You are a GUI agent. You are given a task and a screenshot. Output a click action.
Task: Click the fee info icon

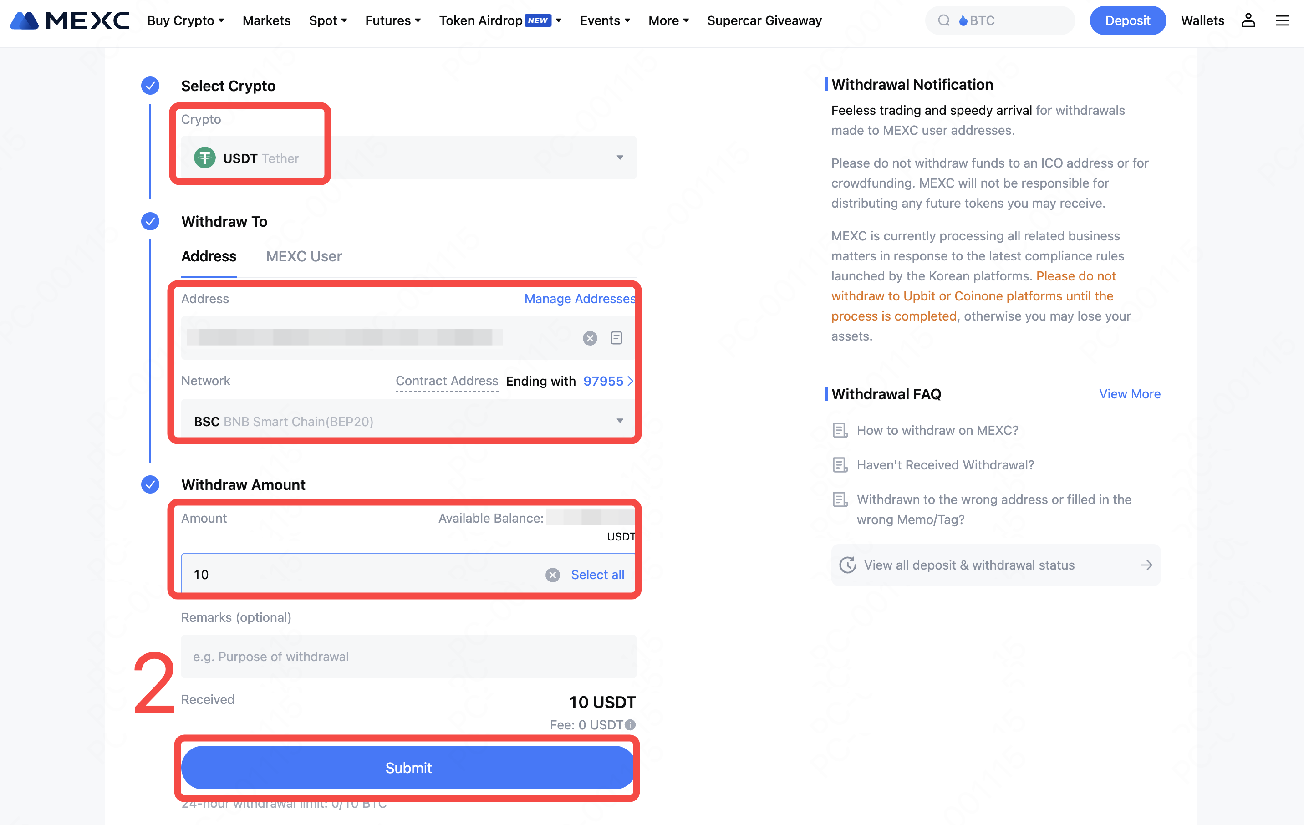[630, 725]
